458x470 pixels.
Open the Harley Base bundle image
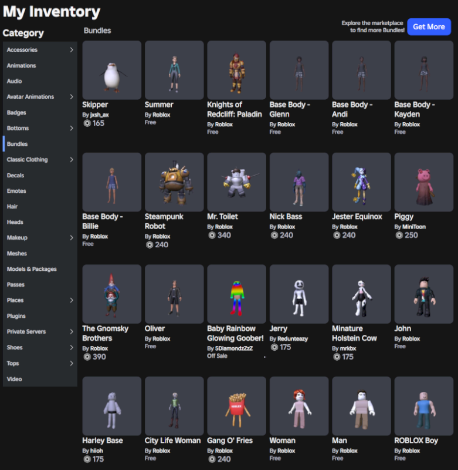[112, 406]
